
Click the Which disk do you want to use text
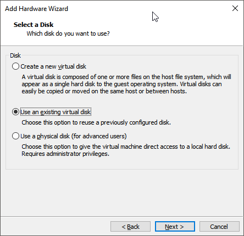(x=68, y=33)
